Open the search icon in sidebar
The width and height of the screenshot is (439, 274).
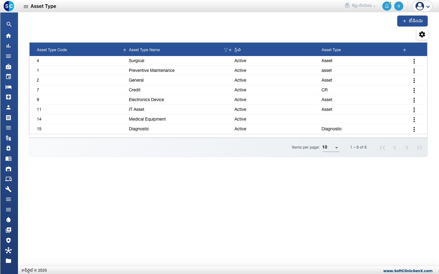pos(9,24)
